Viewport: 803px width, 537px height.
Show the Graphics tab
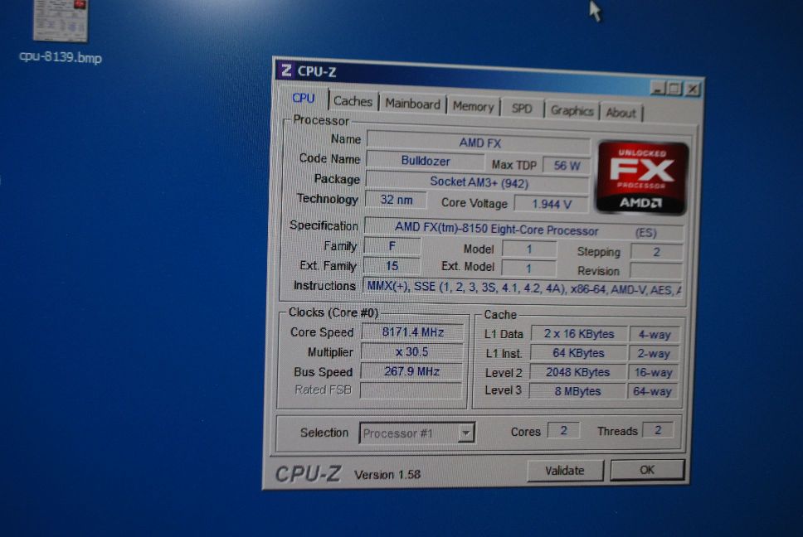(x=572, y=111)
